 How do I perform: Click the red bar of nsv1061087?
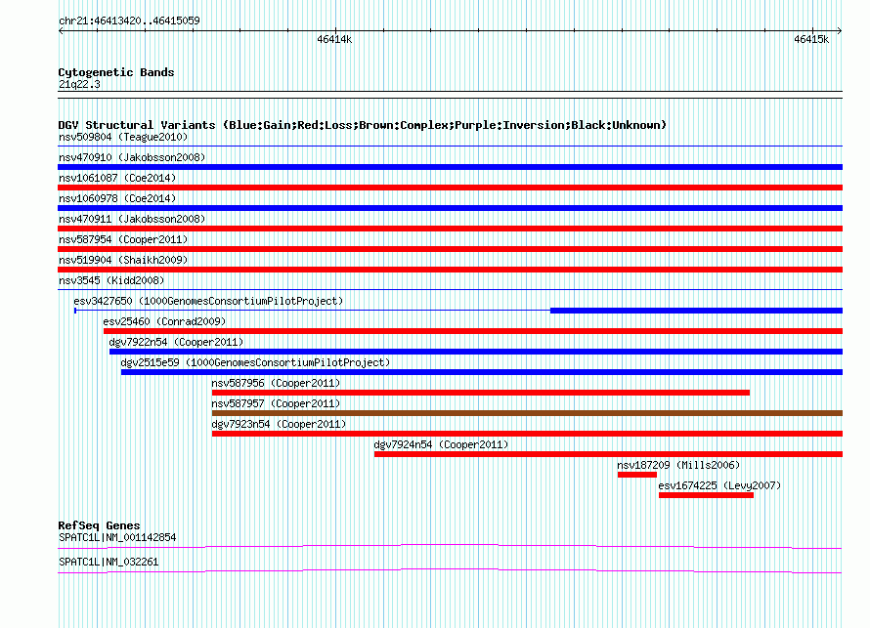450,188
